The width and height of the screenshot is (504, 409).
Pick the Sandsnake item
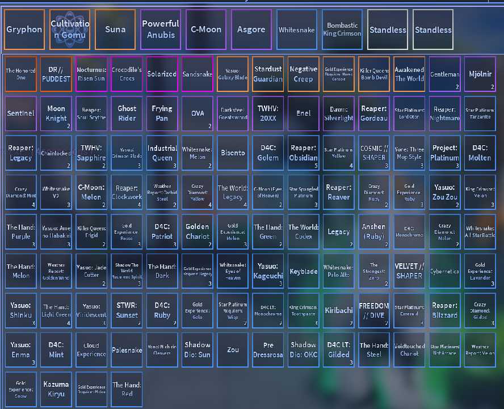198,74
